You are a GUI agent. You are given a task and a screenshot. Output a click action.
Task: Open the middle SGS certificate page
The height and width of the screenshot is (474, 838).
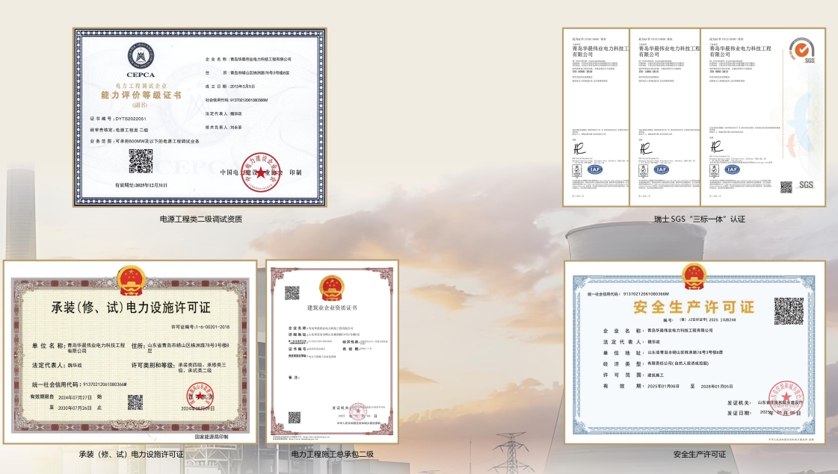point(665,117)
